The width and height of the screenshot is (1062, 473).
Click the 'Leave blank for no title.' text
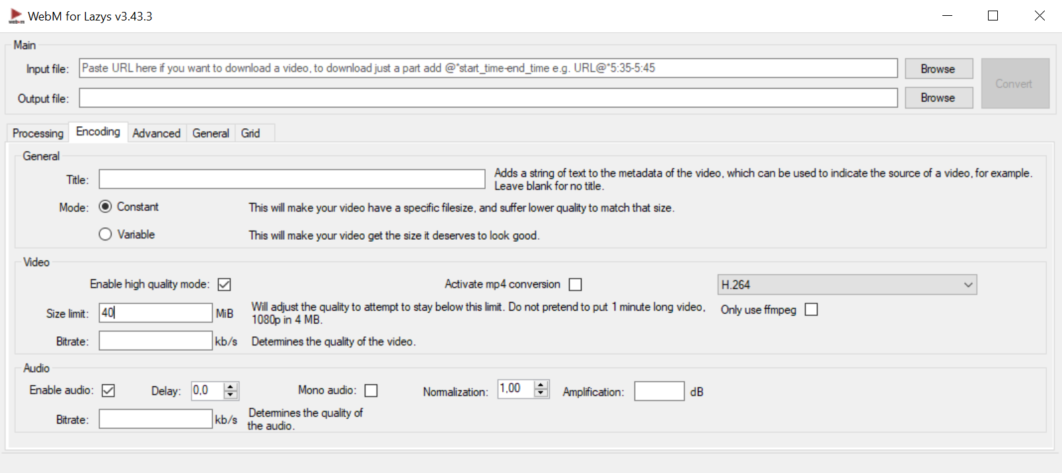click(x=549, y=186)
